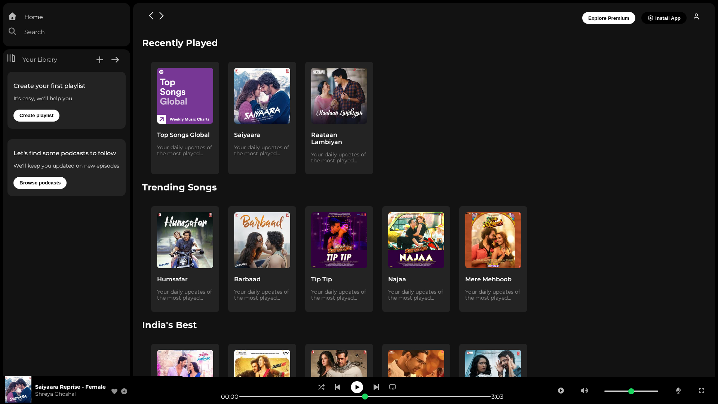Like the current song with heart icon

point(114,391)
